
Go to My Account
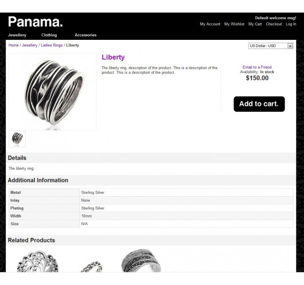click(210, 24)
